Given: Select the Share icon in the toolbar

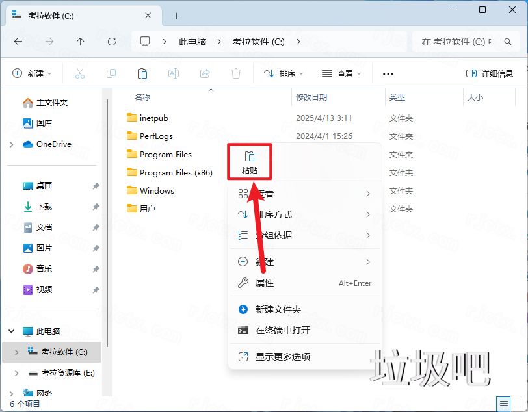Looking at the screenshot, I should (205, 73).
